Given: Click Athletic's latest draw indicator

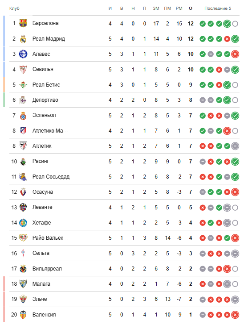Looking at the screenshot, I should (x=235, y=146).
